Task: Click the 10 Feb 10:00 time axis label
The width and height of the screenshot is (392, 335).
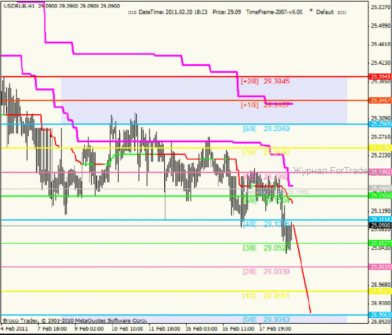Action: pyautogui.click(x=129, y=327)
